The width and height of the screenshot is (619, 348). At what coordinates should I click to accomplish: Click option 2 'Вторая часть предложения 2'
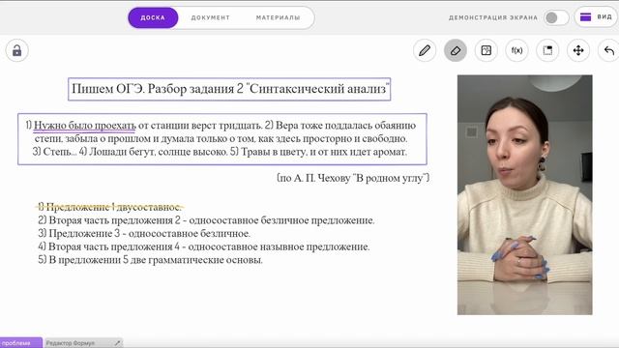[109, 220]
